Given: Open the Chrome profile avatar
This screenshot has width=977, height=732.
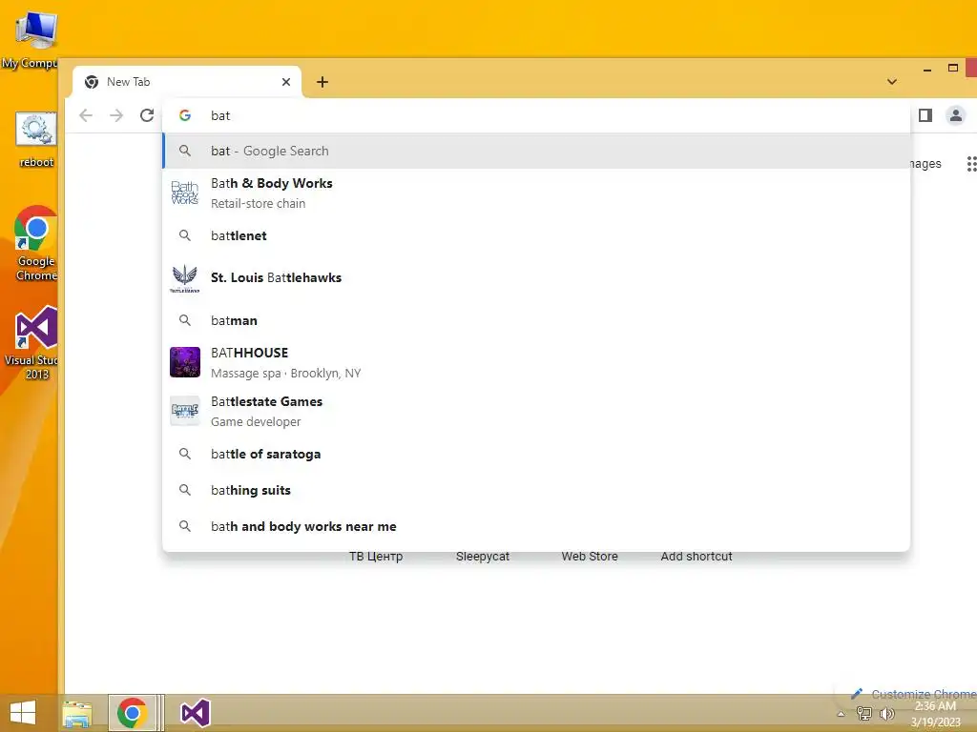Looking at the screenshot, I should coord(955,115).
